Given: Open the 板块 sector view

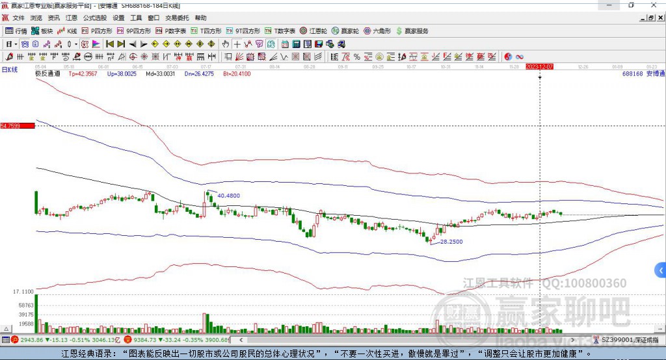Looking at the screenshot, I should click(42, 31).
